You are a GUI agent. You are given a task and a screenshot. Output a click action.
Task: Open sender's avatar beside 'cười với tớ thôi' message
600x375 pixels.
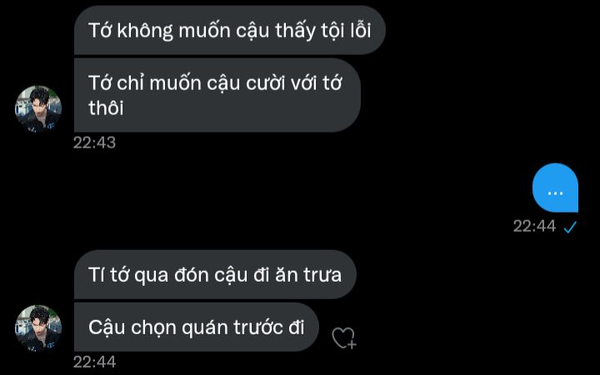[38, 108]
